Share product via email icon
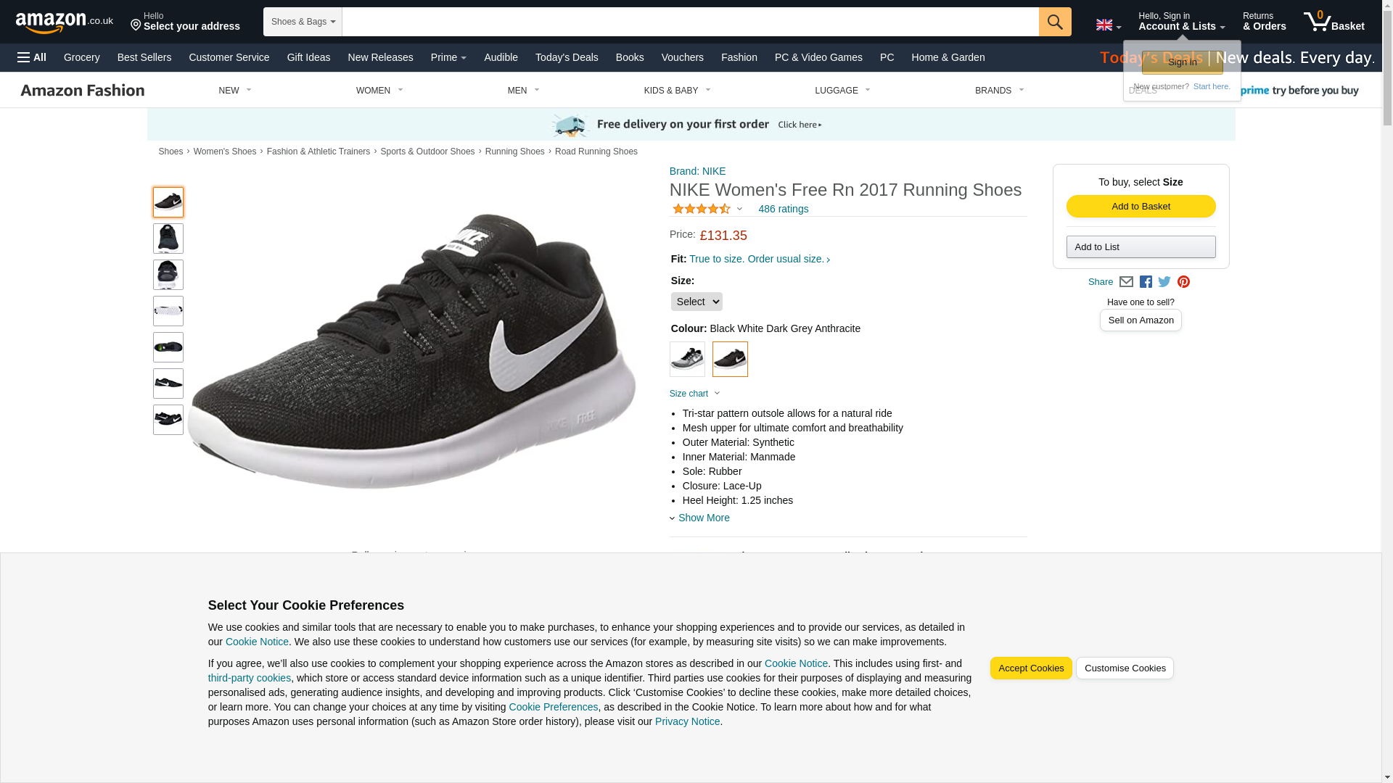1393x783 pixels. point(1126,282)
